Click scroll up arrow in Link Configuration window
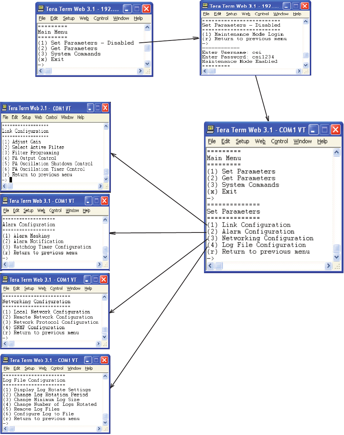This screenshot has height=435, width=344. 106,127
